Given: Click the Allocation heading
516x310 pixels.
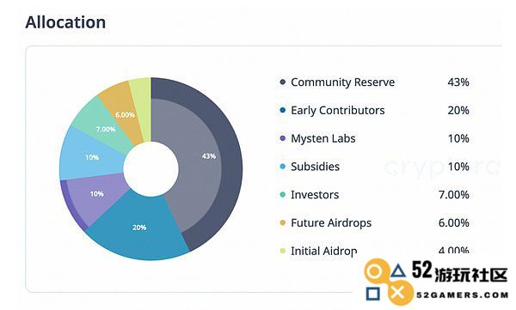Looking at the screenshot, I should click(x=65, y=22).
